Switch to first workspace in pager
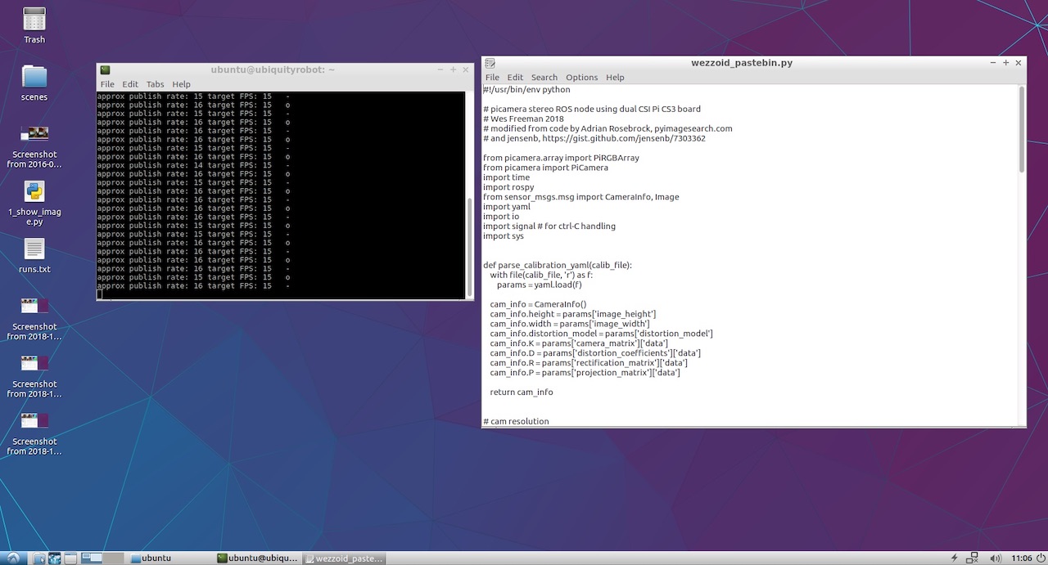 [92, 558]
